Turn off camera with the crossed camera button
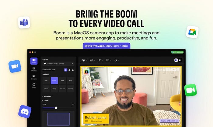Viewport: 213px width, 127px height. [x=180, y=60]
